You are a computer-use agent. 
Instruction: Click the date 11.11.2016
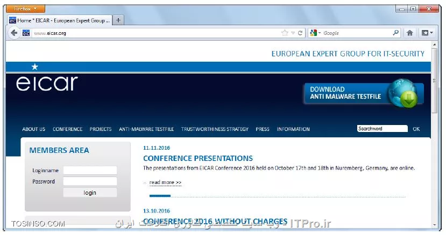click(157, 148)
